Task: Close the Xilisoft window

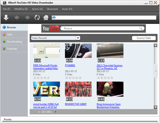Action: (155, 3)
